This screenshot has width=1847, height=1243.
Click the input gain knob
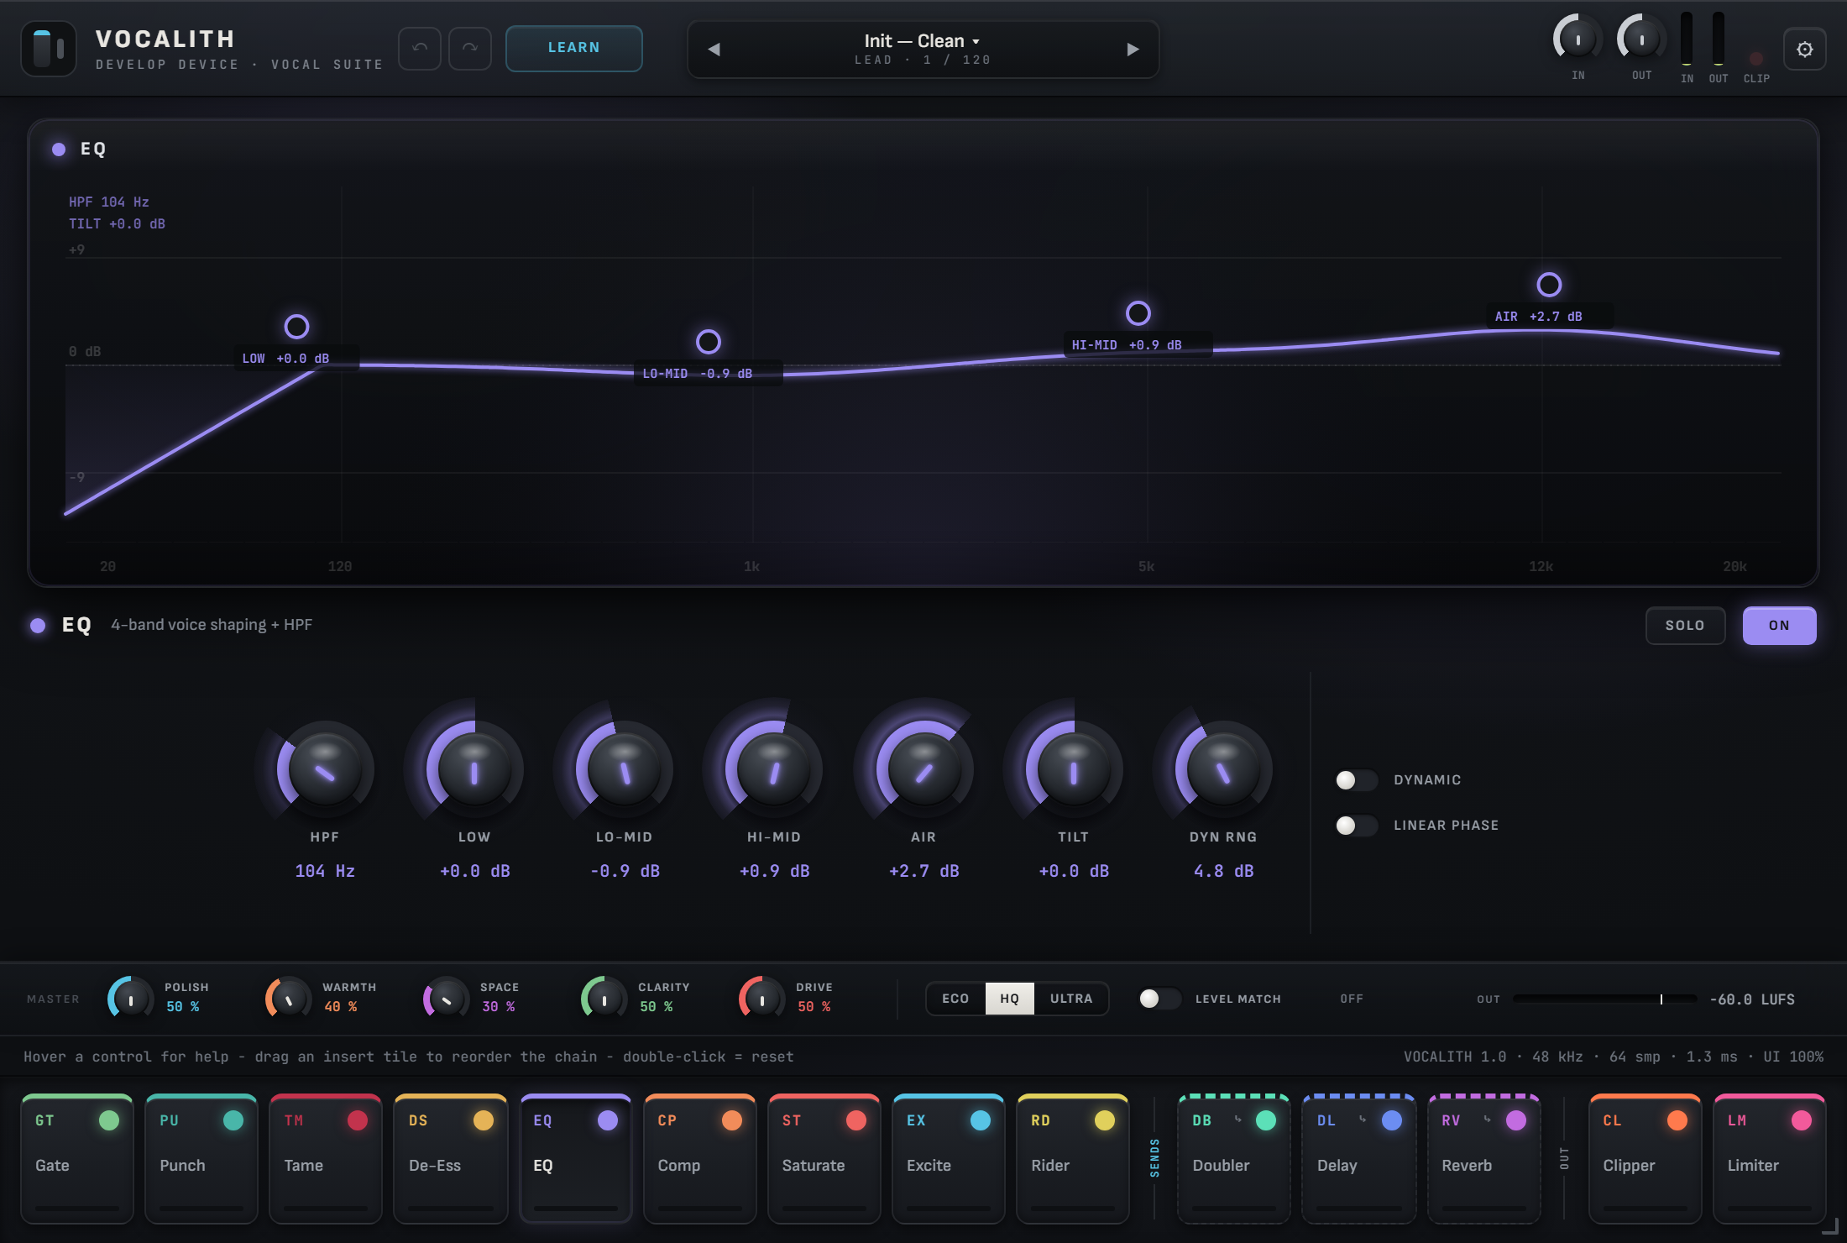[1578, 39]
